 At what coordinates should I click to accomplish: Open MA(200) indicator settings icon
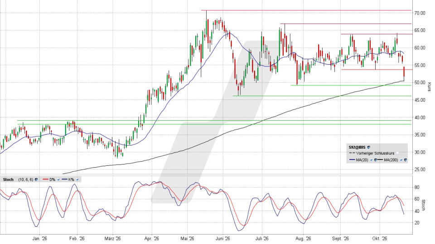tap(406, 160)
